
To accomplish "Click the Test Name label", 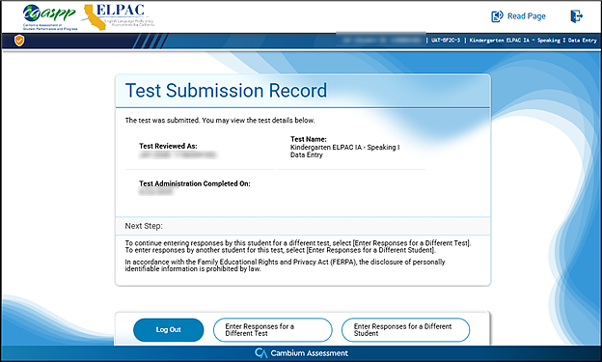I will (x=309, y=139).
